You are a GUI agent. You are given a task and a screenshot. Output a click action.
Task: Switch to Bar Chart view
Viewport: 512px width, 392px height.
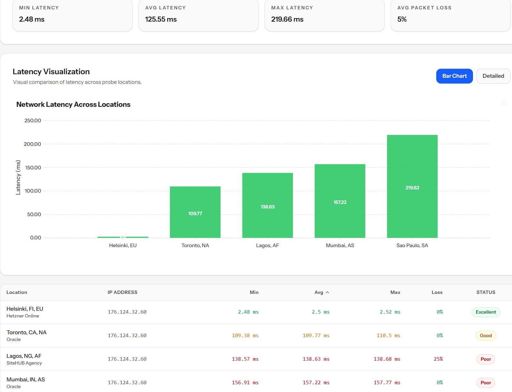pyautogui.click(x=454, y=76)
